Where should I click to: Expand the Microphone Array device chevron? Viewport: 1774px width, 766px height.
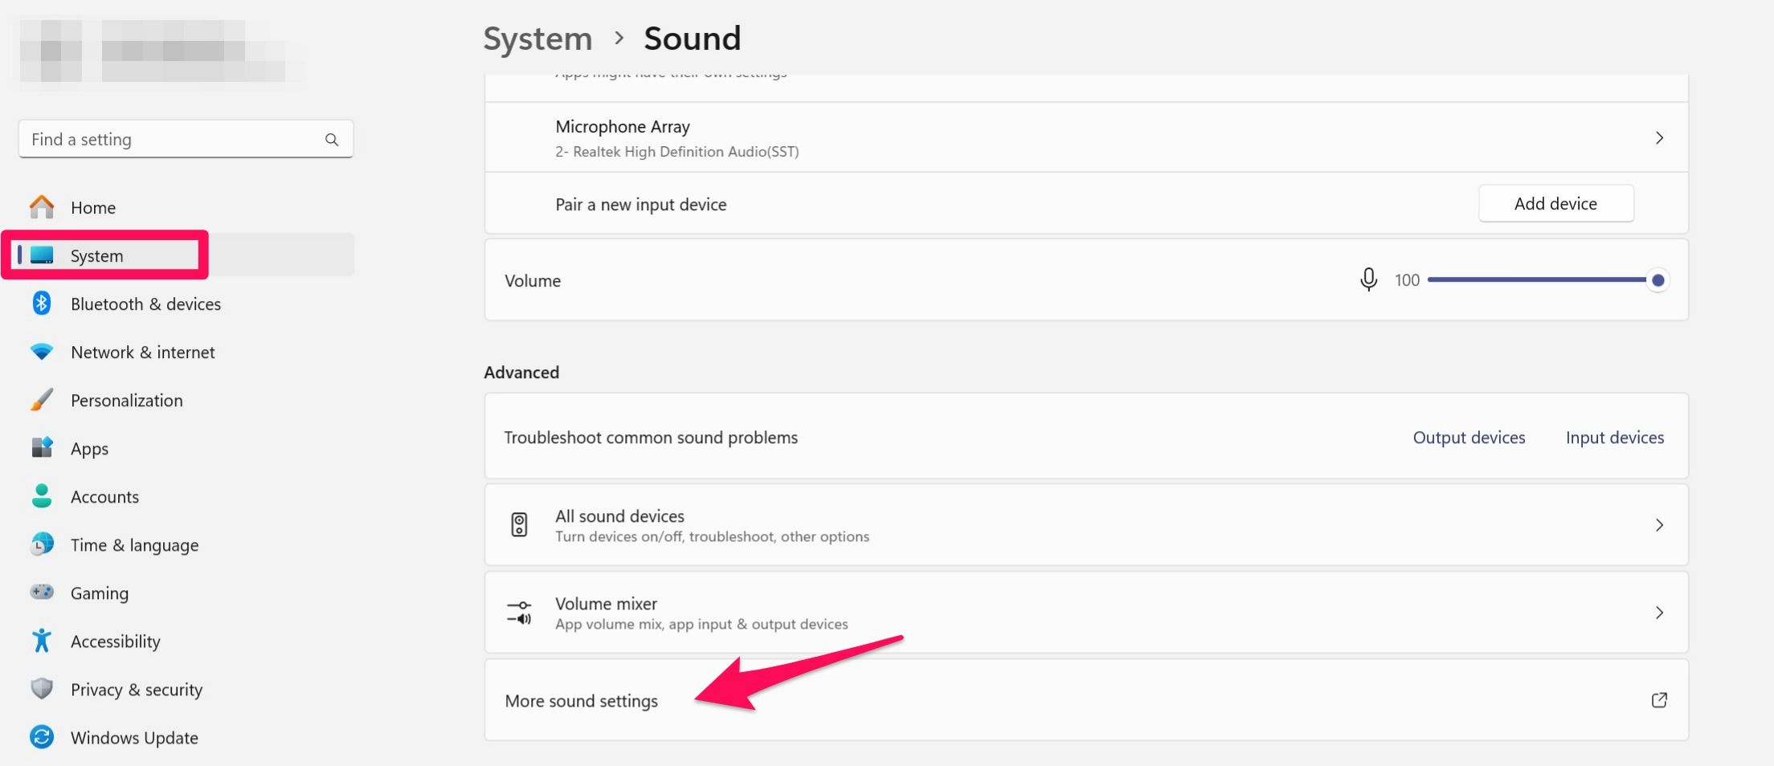pos(1659,138)
